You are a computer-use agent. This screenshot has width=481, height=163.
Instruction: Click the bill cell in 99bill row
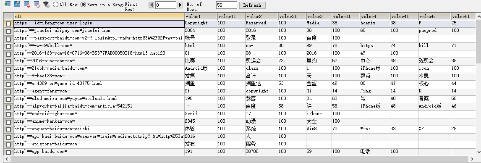click(x=434, y=46)
